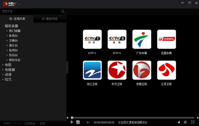Expand the 体育台 node

(7, 36)
